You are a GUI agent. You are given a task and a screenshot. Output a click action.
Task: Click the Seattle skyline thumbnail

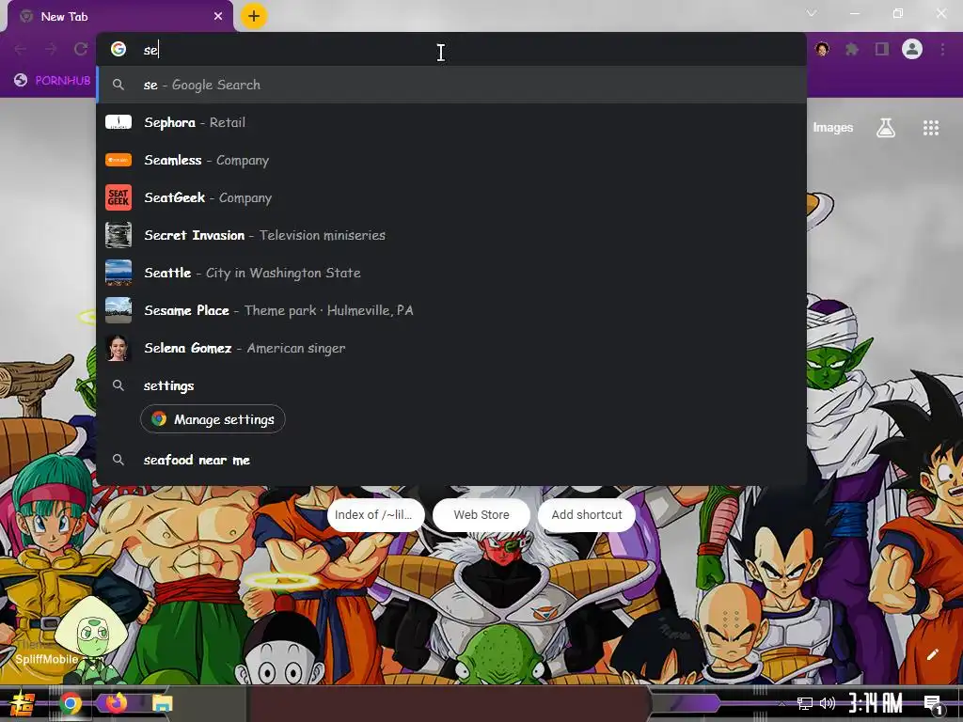point(118,273)
